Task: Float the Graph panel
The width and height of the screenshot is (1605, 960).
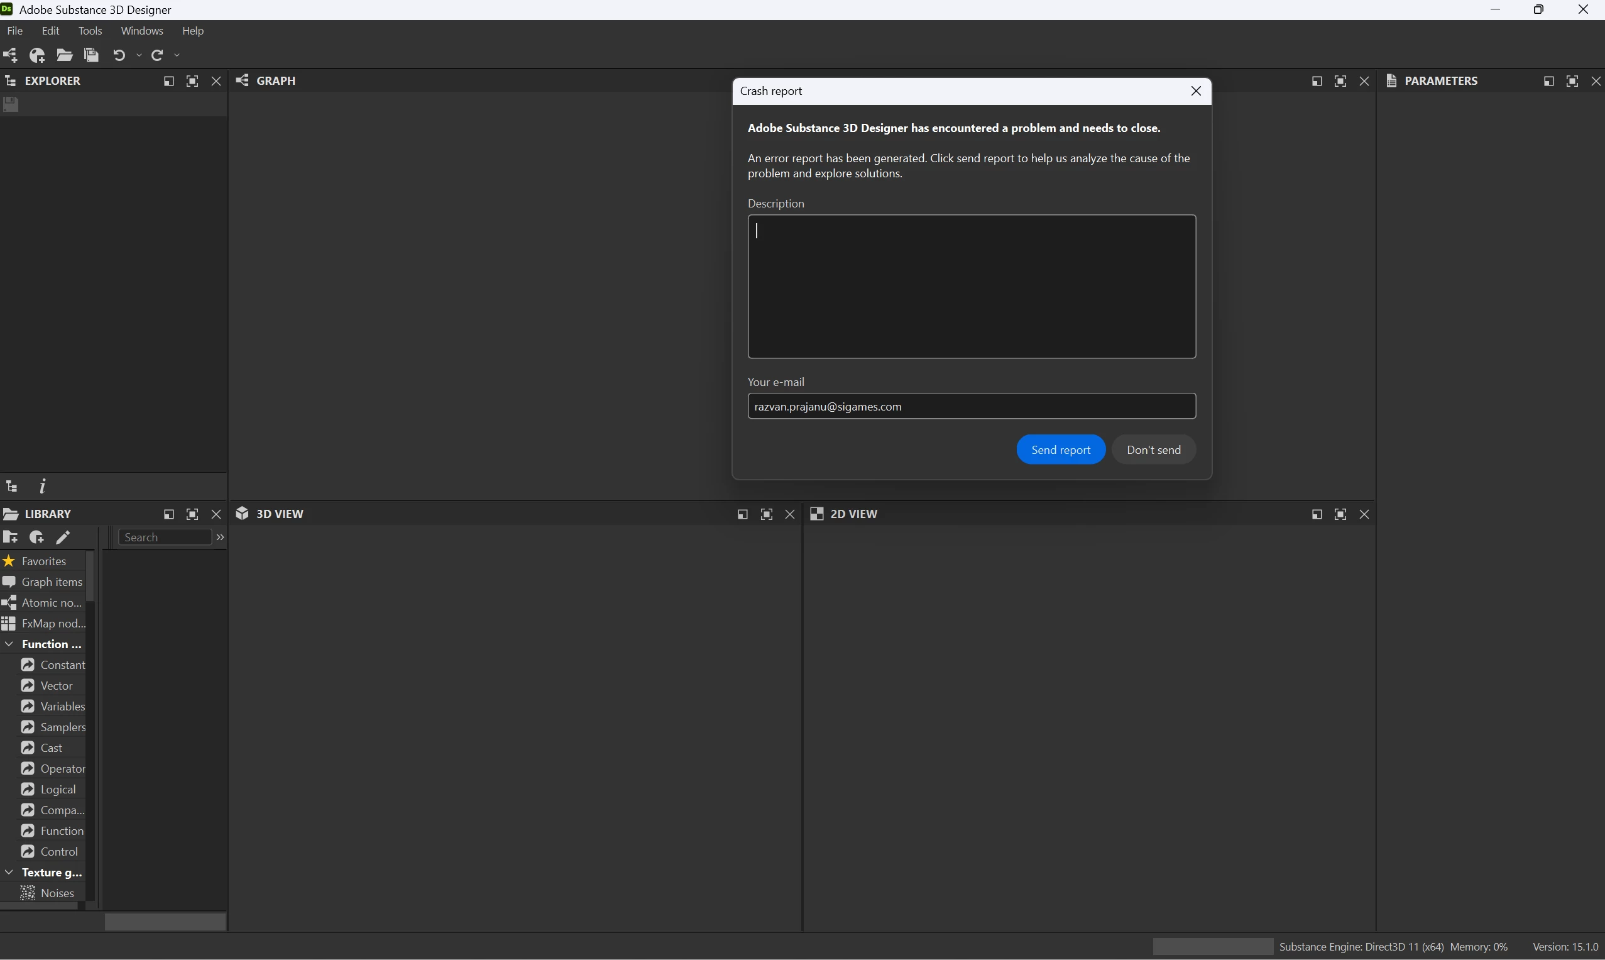Action: tap(1317, 81)
